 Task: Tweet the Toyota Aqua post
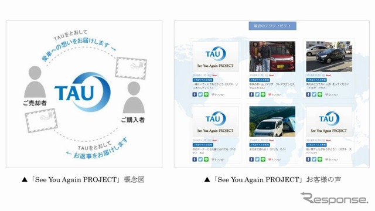click(x=314, y=94)
